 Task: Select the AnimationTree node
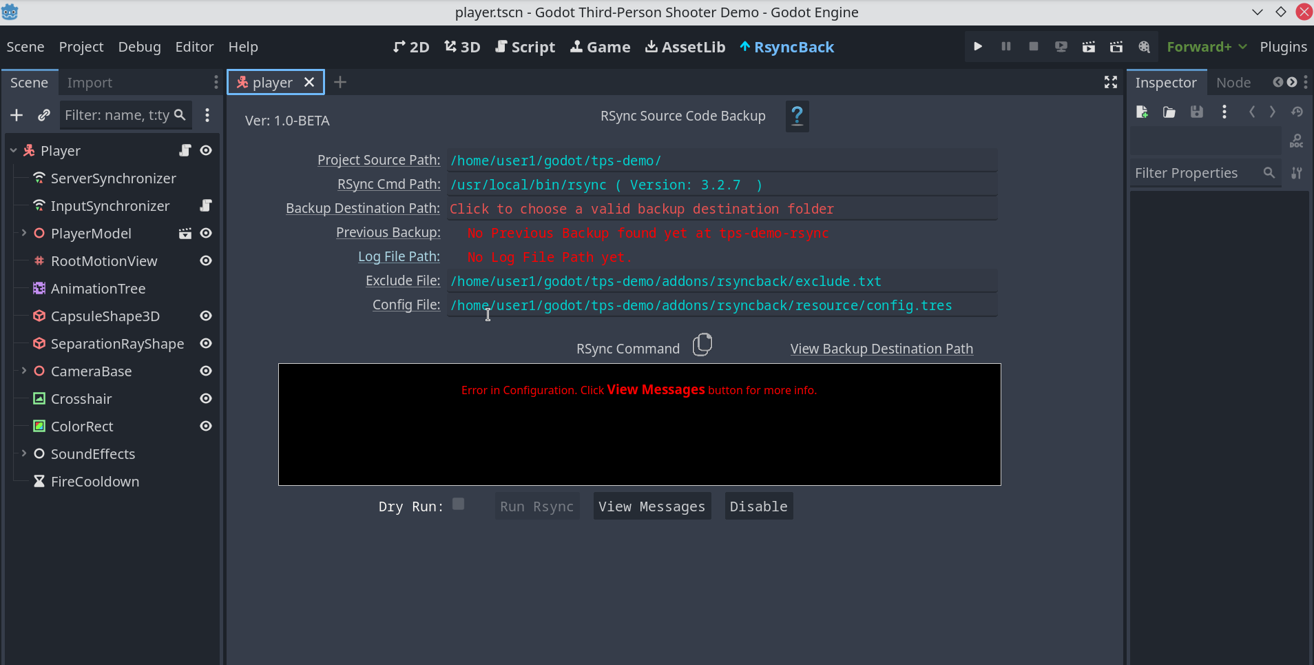click(x=98, y=288)
